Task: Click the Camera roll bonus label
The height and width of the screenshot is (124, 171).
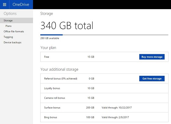Action: (55, 98)
